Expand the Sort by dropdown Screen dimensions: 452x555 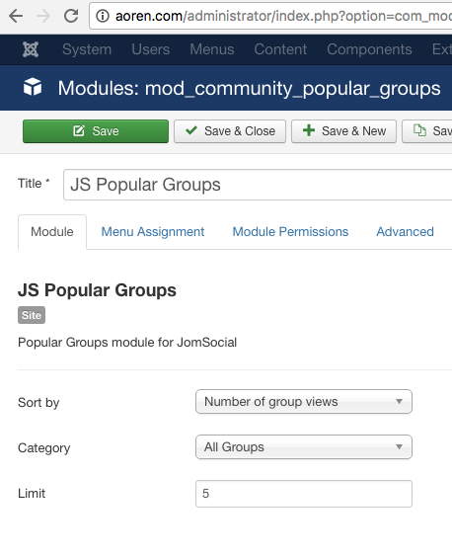(304, 402)
